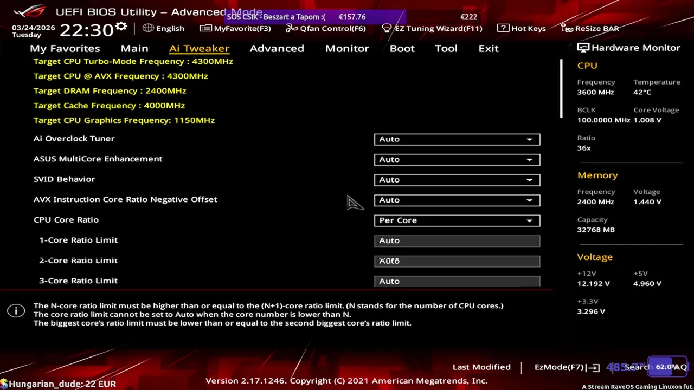Expand AVX Instruction Core Ratio Negative Offset dropdown
694x390 pixels.
point(457,200)
